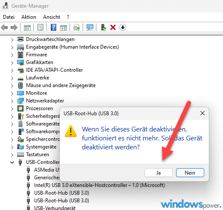Click the yellow warning triangle in the dialog
223x210 pixels.
tap(71, 131)
